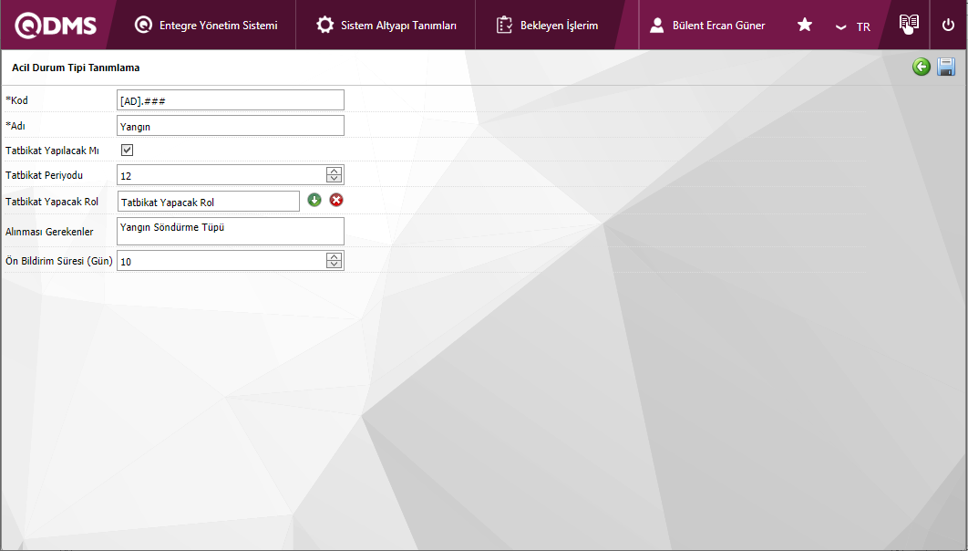Open Bekleyen İşlerim menu
Screen dimensions: 968x551
point(547,26)
